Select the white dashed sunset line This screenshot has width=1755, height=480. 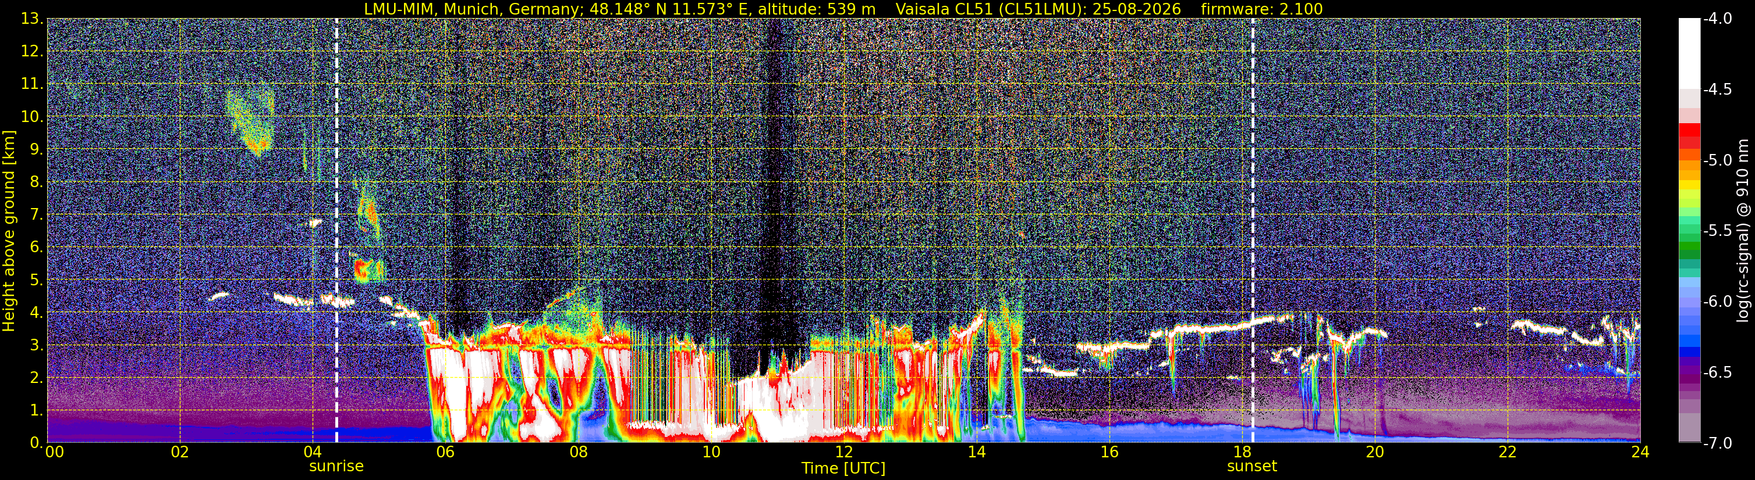tap(1252, 231)
